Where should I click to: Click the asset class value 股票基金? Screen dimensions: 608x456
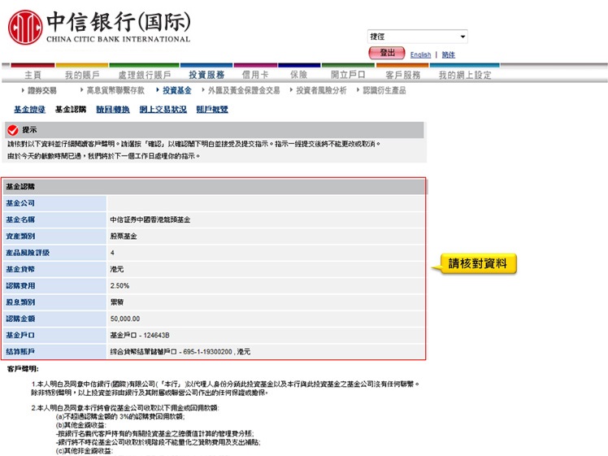pos(124,237)
